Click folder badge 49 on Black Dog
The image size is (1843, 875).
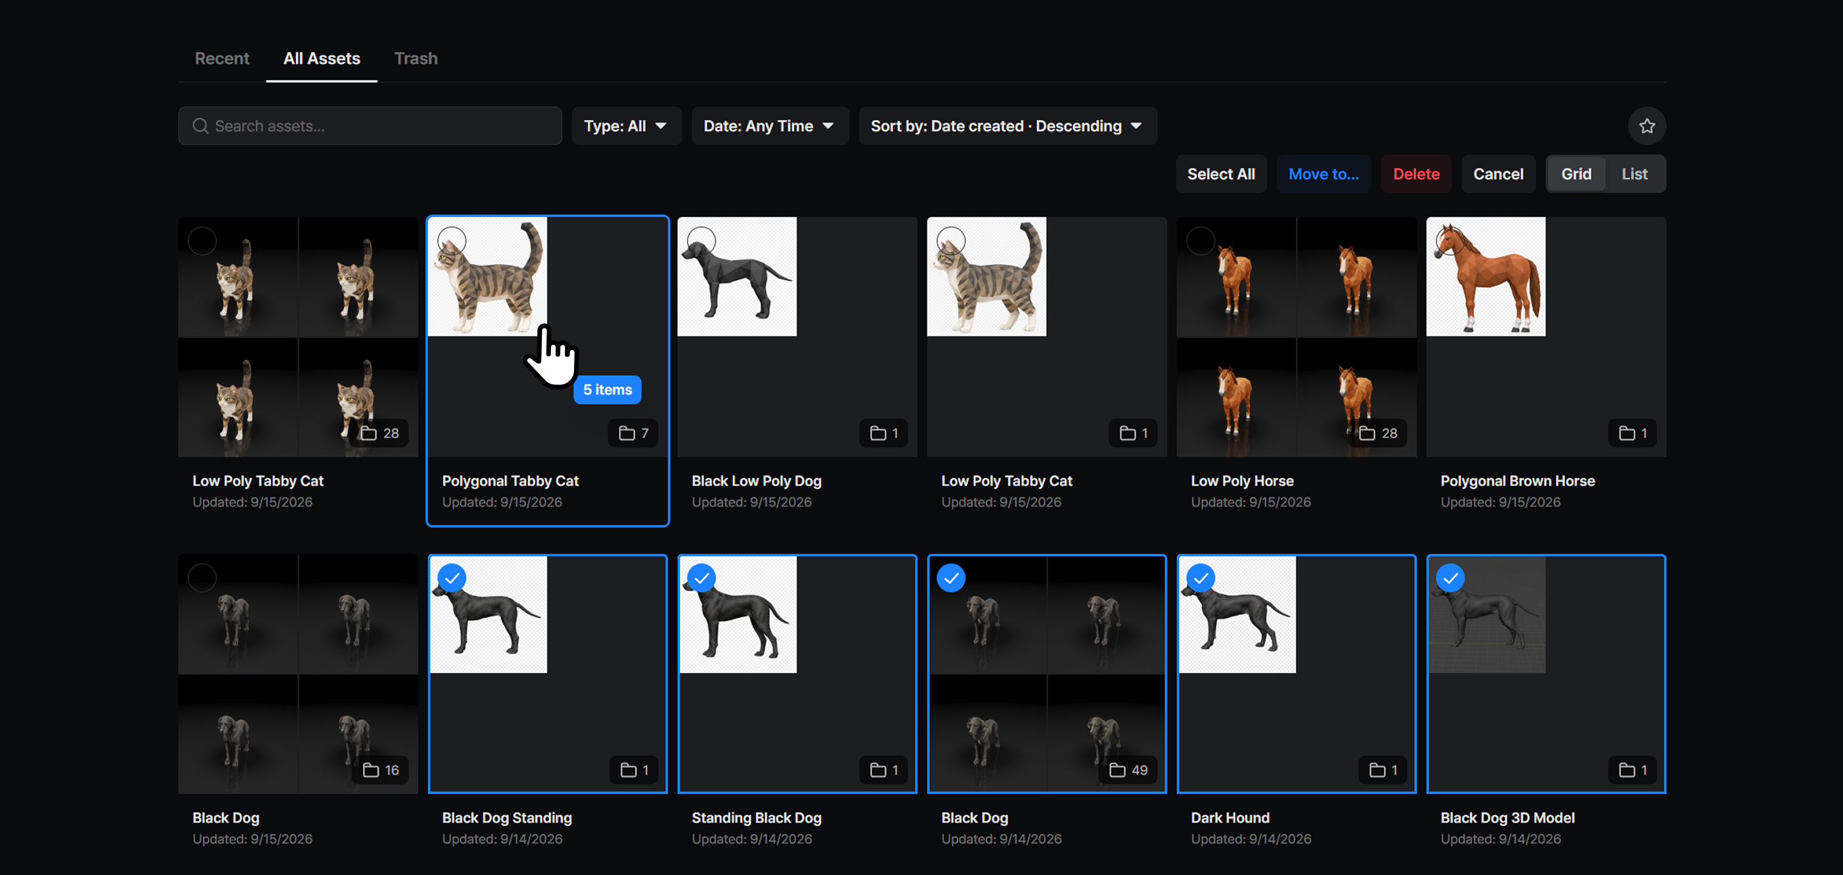[x=1128, y=770]
